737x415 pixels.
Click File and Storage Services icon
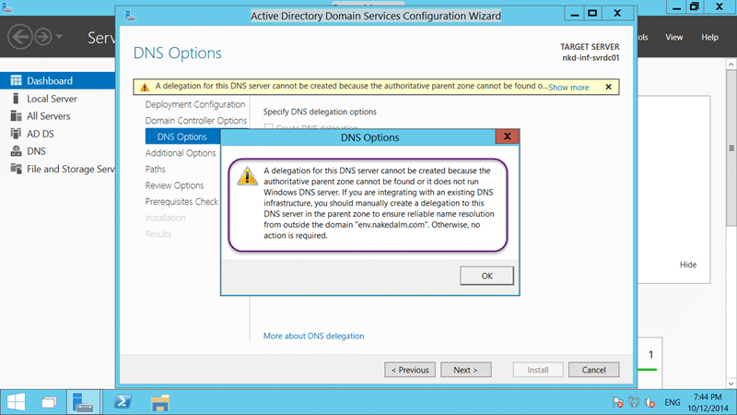[16, 169]
